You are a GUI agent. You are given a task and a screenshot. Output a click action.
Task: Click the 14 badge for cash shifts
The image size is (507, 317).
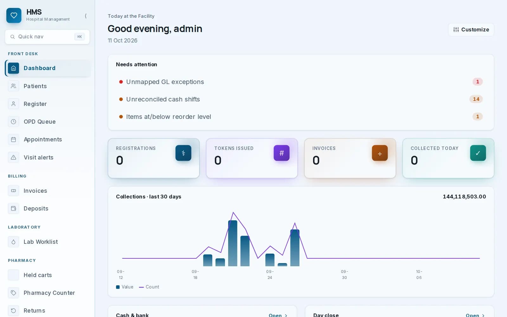[x=476, y=99]
